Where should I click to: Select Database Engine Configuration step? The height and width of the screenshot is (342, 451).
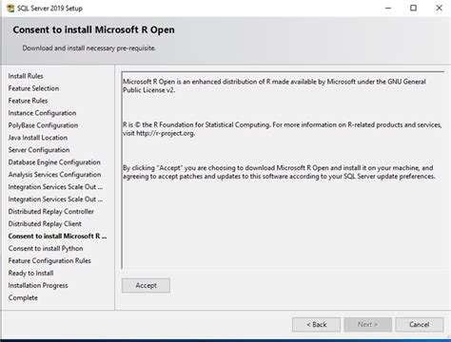pos(54,162)
